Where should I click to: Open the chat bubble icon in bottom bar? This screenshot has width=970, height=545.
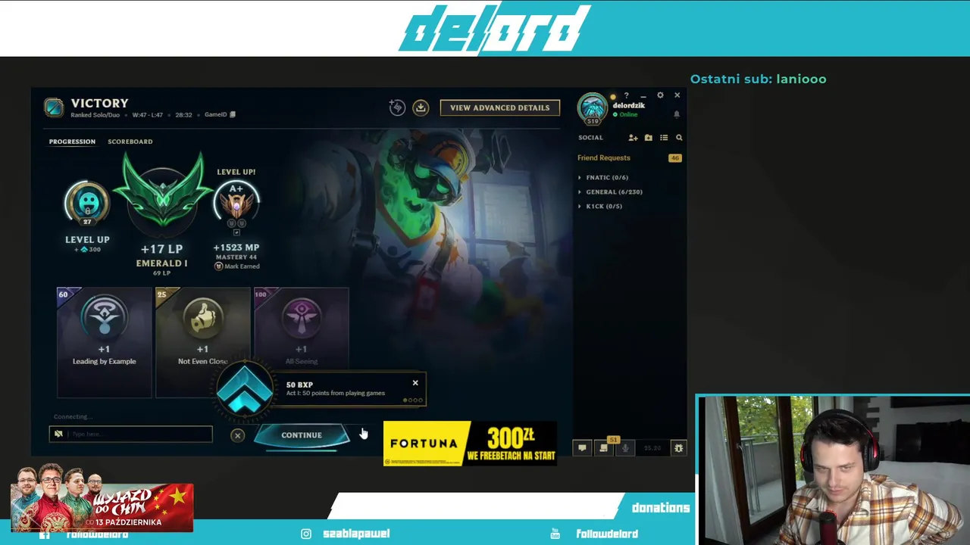click(x=582, y=448)
